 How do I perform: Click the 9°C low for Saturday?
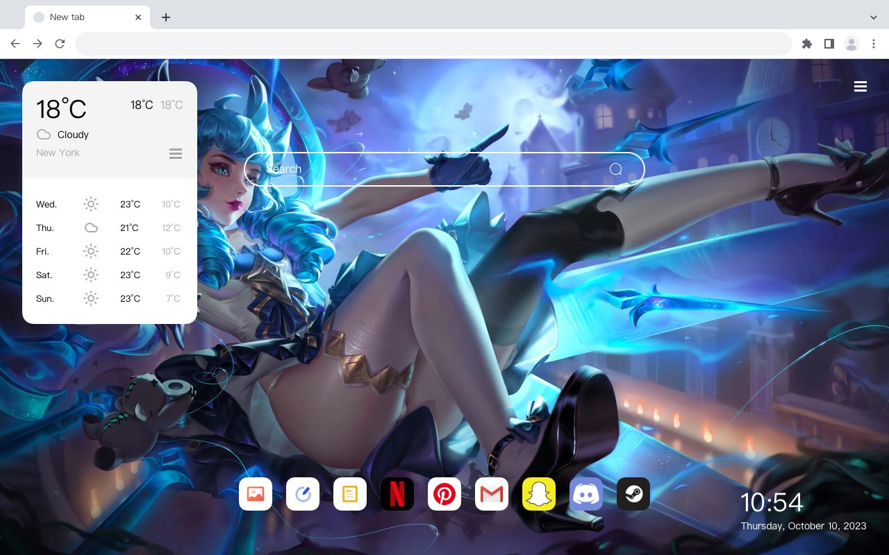click(x=173, y=275)
